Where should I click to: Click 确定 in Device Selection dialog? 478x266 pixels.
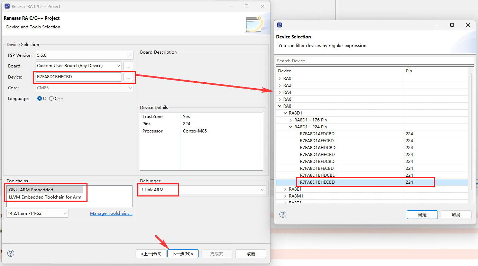[422, 214]
